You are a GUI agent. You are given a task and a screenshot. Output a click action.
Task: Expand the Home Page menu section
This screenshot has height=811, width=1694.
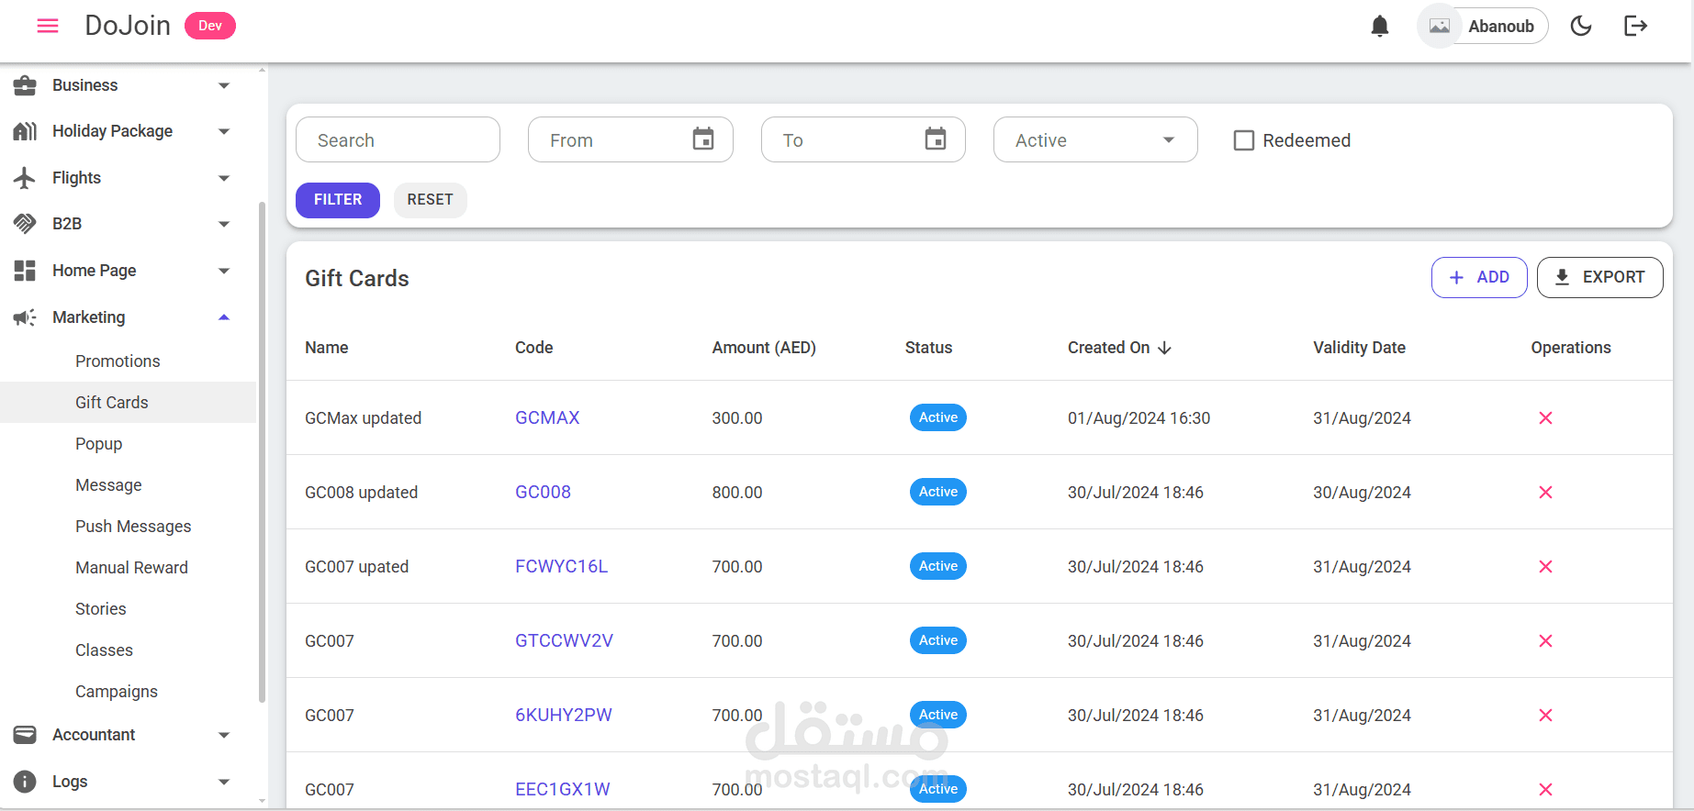pyautogui.click(x=224, y=271)
